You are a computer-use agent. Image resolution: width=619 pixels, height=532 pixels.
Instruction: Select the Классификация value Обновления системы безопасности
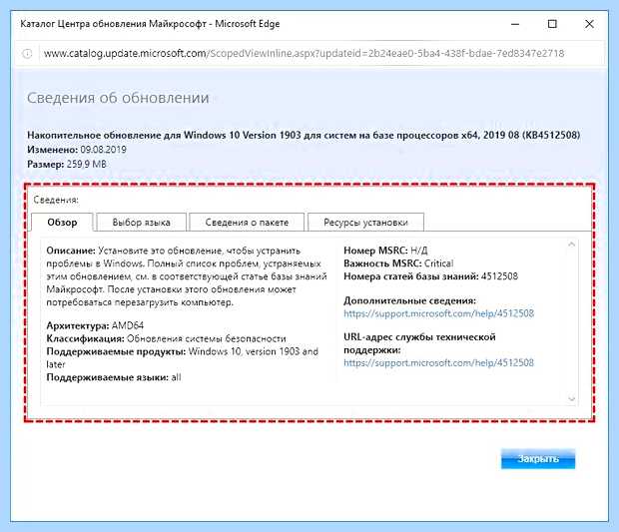tap(207, 338)
